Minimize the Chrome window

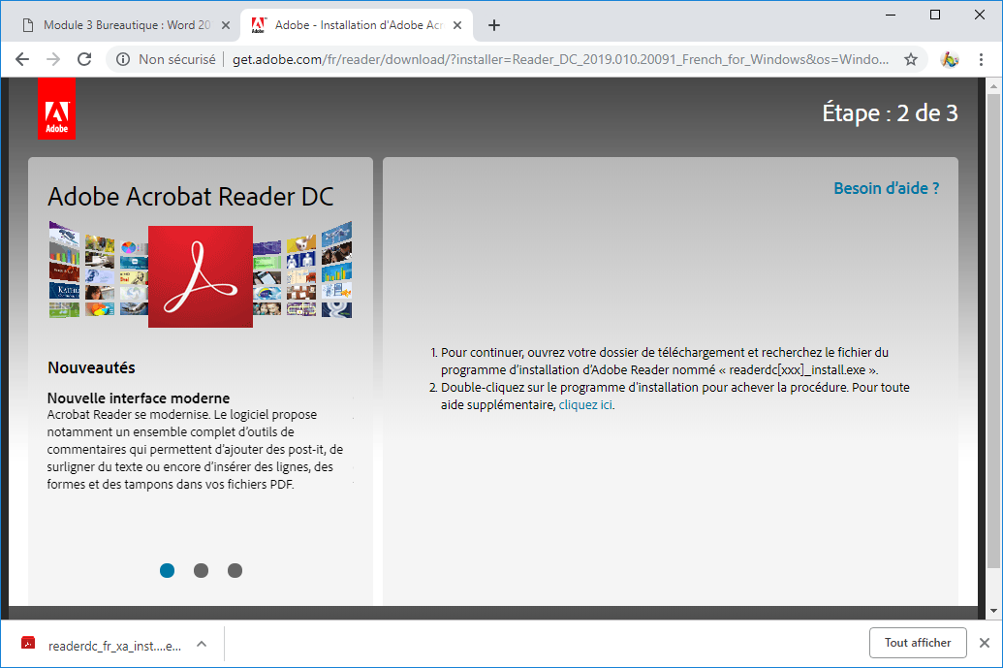point(890,15)
